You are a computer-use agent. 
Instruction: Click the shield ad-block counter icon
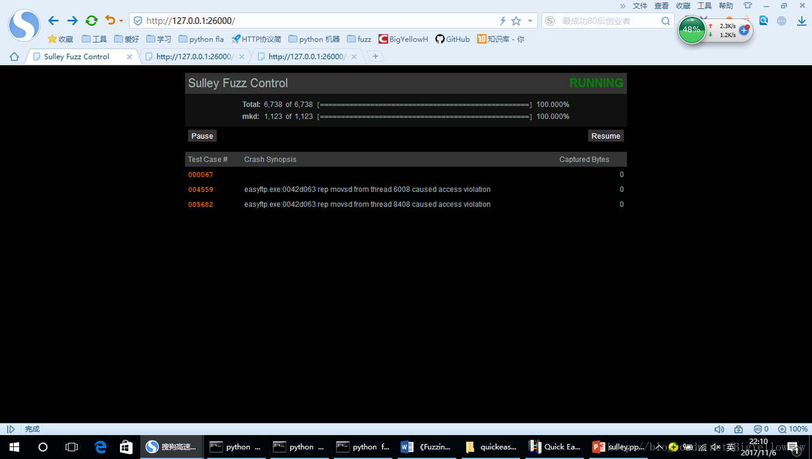tap(760, 429)
